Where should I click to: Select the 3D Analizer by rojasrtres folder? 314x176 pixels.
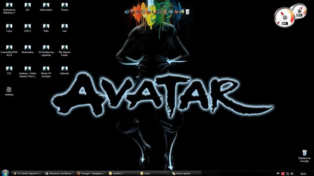46,50
